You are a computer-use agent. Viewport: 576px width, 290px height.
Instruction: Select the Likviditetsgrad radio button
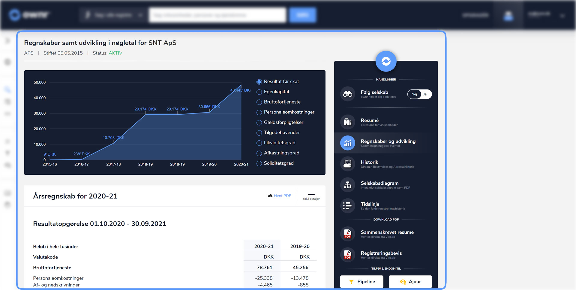click(259, 143)
